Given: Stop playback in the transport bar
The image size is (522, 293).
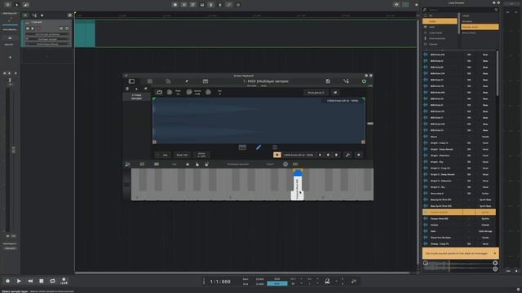Looking at the screenshot, I should coord(42,281).
